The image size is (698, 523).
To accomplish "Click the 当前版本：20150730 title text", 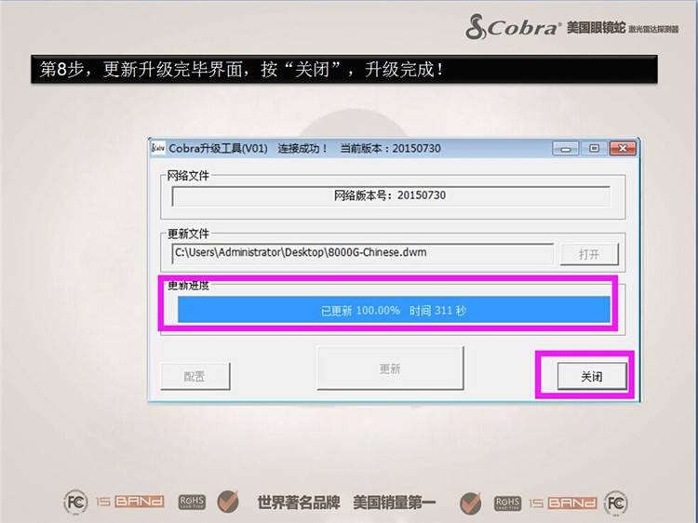I will pyautogui.click(x=390, y=148).
